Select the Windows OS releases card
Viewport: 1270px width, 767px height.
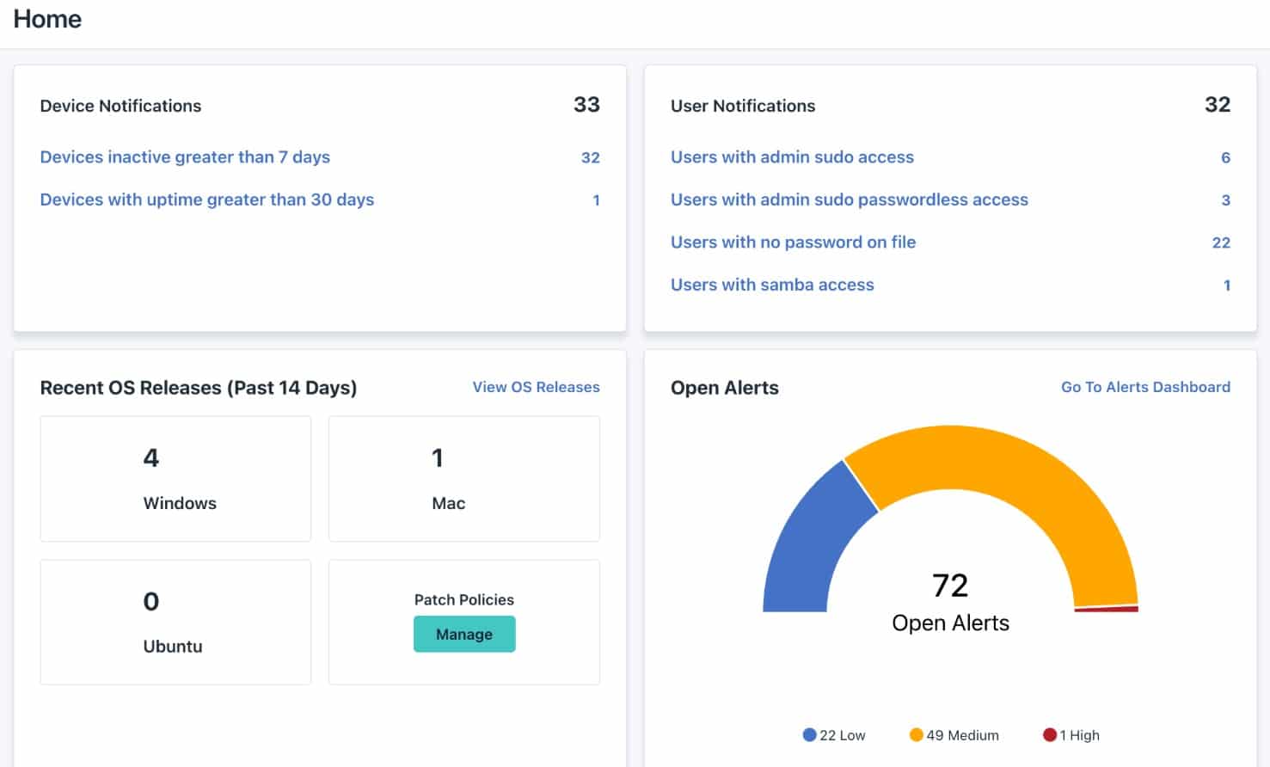(175, 479)
